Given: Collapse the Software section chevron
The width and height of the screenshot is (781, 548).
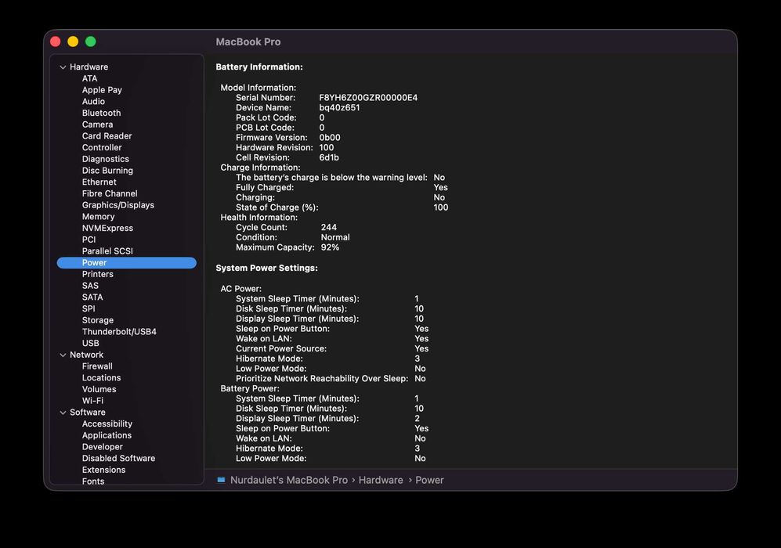Looking at the screenshot, I should point(63,413).
